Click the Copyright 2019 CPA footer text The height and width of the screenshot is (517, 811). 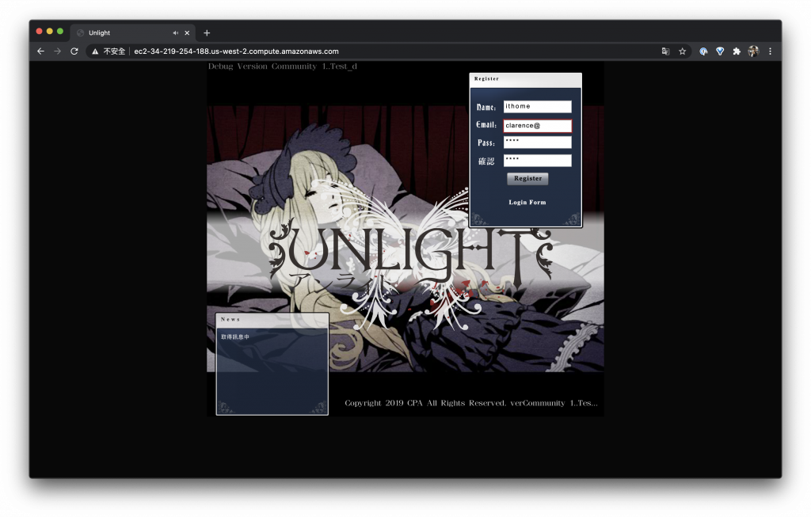(x=470, y=403)
